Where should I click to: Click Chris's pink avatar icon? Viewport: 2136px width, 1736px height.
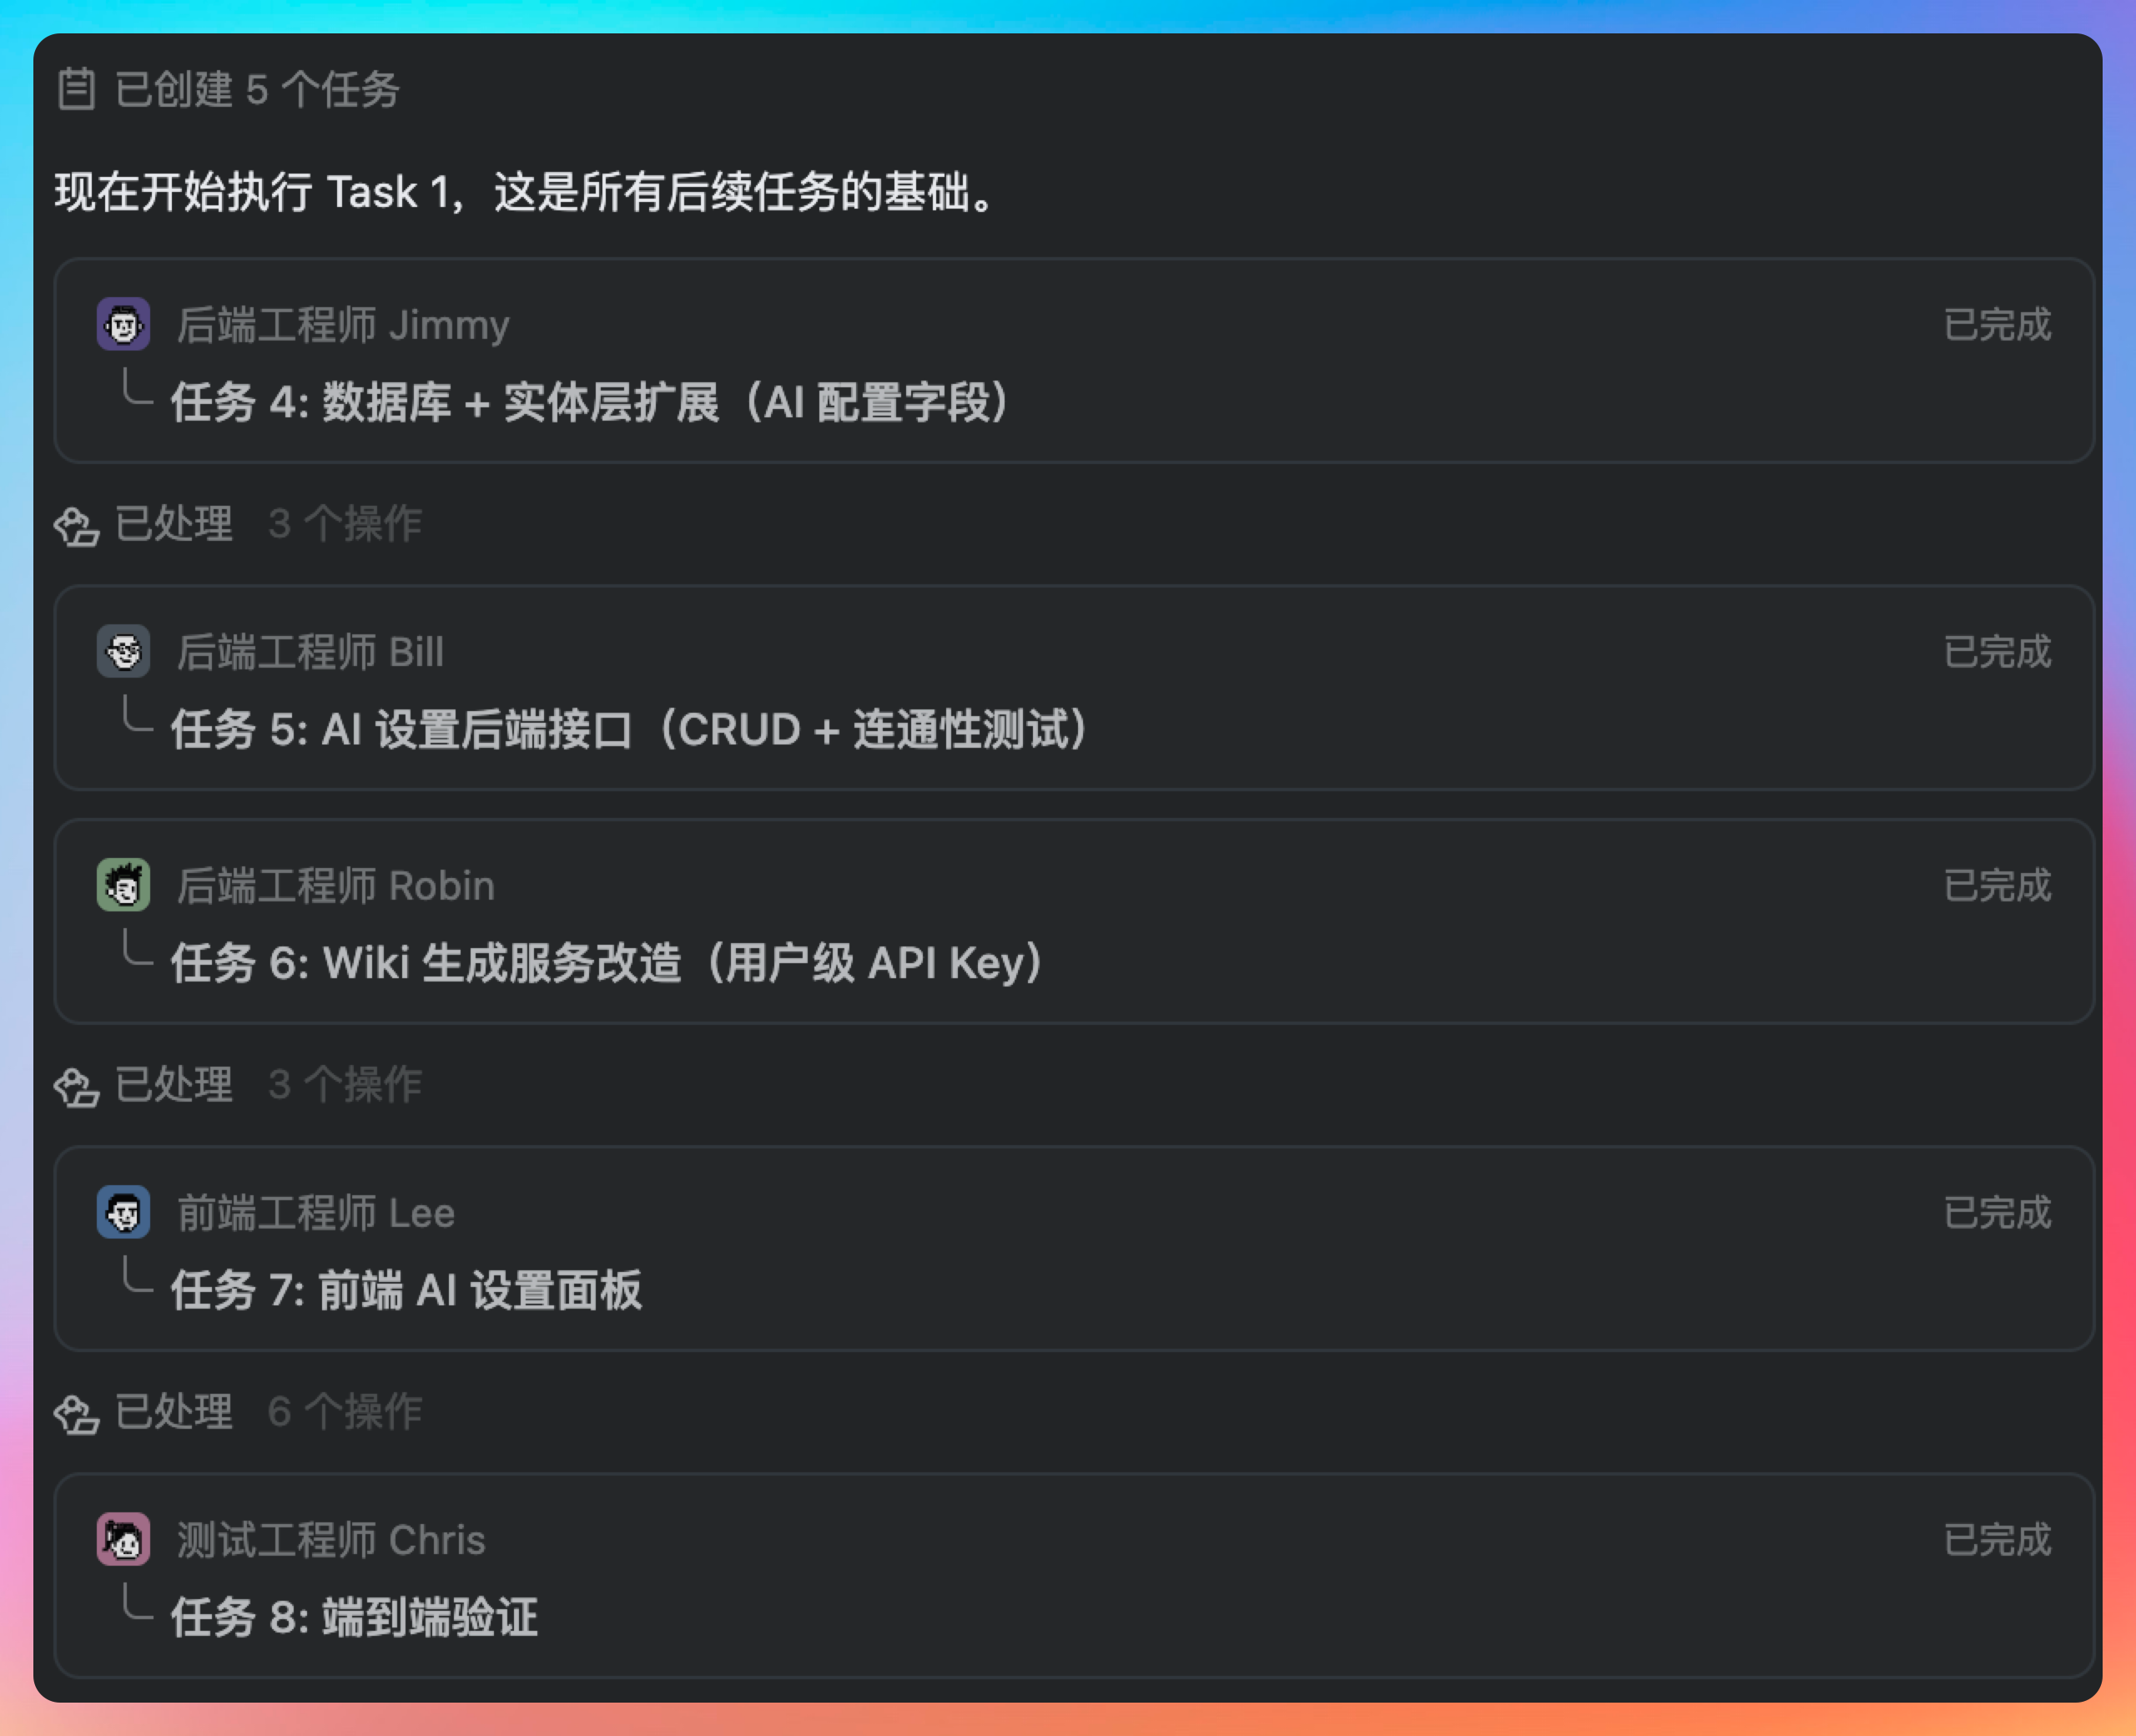click(x=123, y=1539)
